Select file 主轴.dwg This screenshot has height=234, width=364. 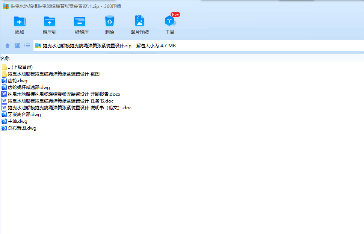(14, 121)
